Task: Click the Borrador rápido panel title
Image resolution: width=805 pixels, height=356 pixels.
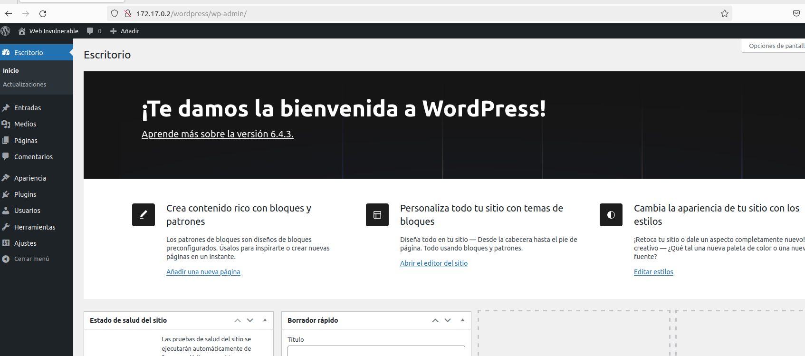Action: click(313, 320)
